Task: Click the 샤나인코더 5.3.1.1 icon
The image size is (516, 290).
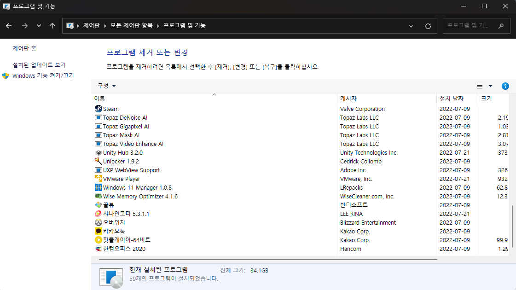Action: [98, 214]
